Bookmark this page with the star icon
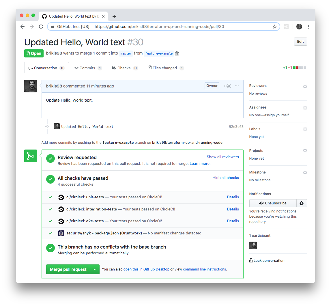The width and height of the screenshot is (331, 306). tap(274, 26)
